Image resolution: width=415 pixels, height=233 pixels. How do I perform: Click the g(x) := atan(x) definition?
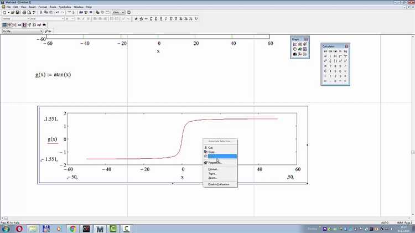click(53, 75)
